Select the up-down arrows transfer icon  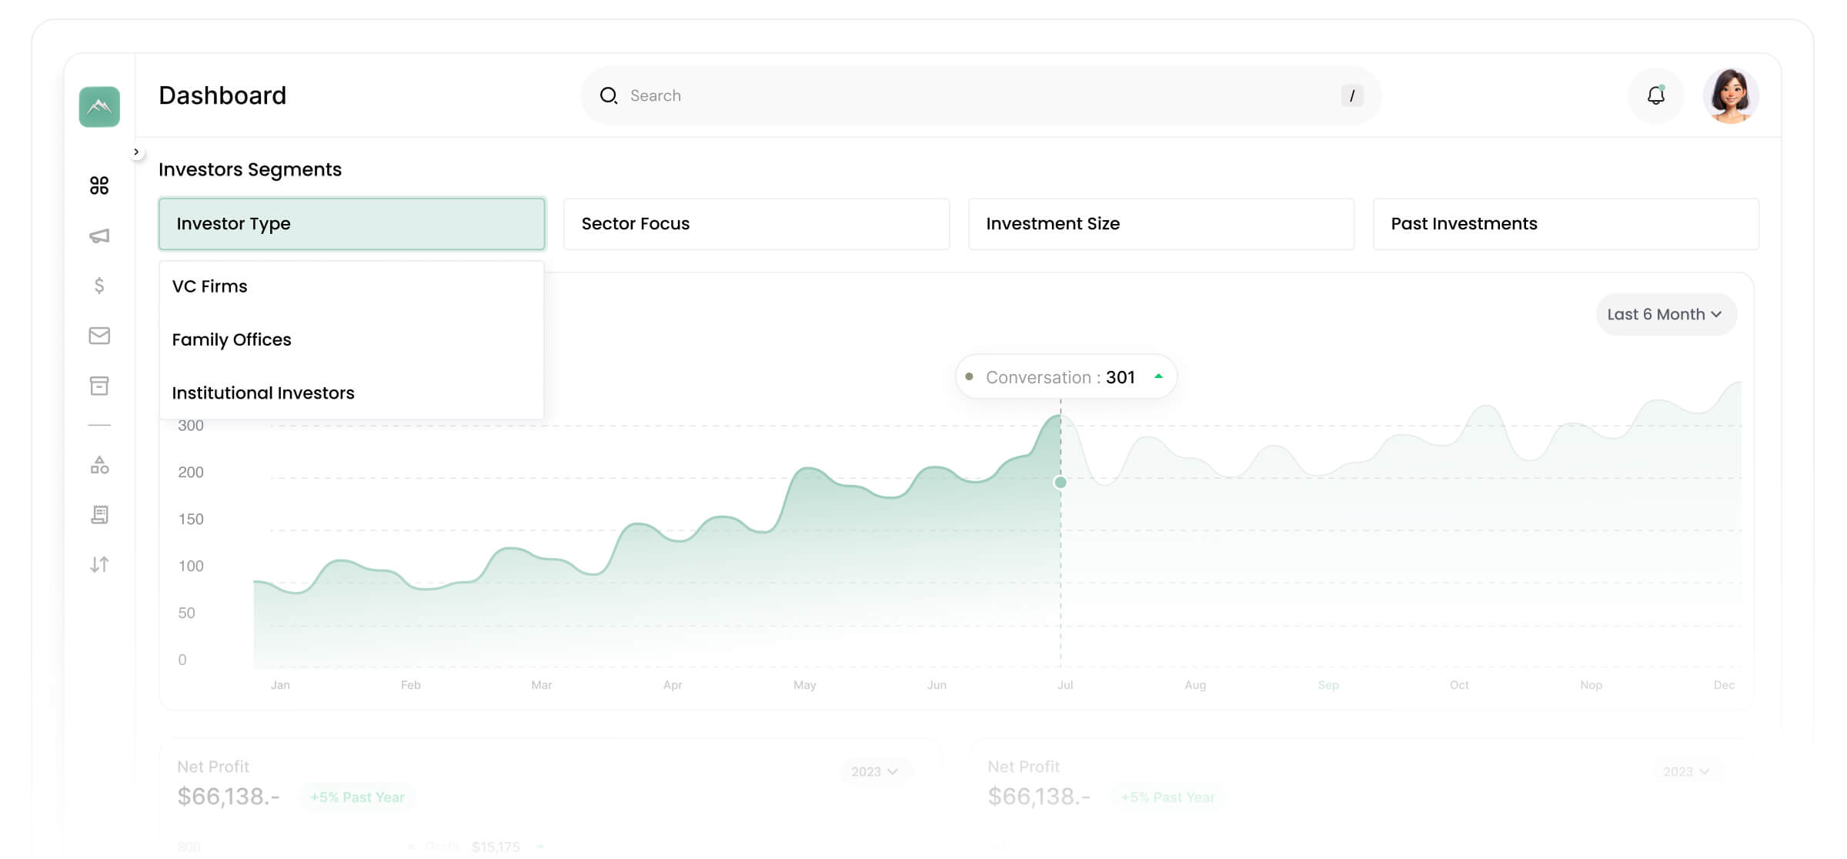coord(99,564)
